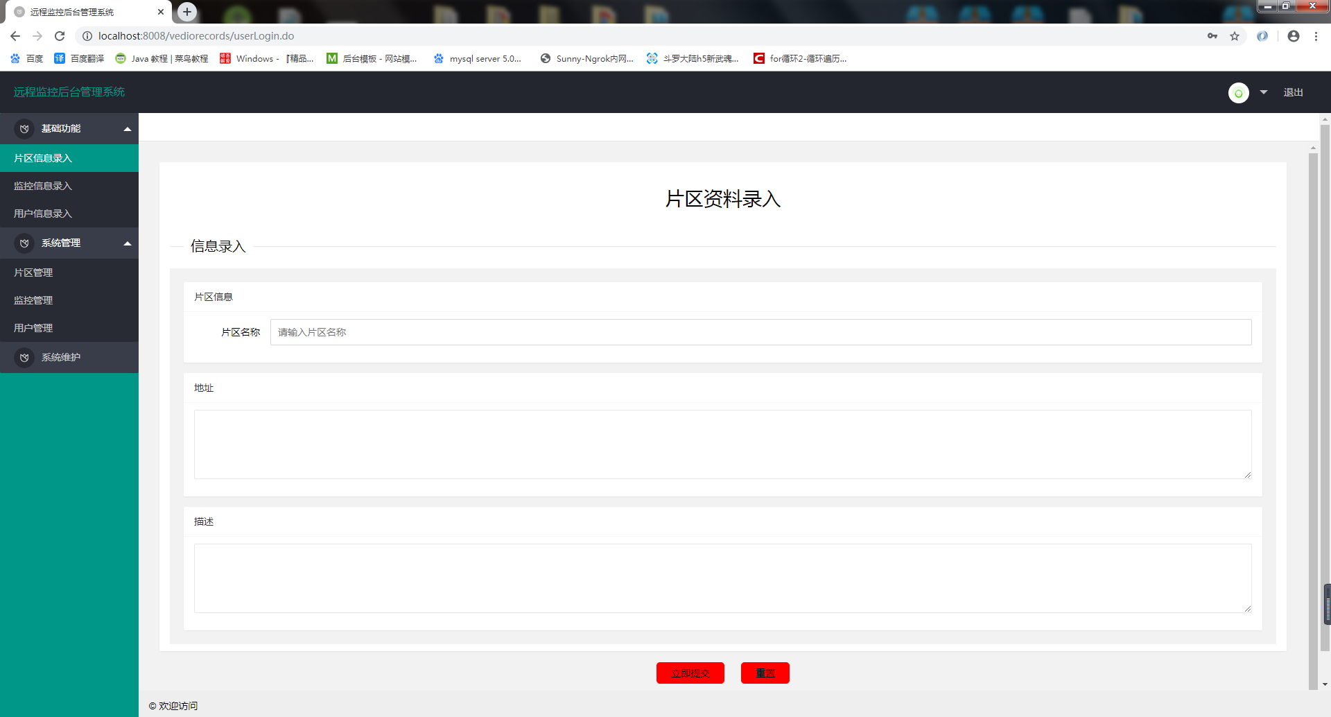Select 用户信息录入 in the sidebar

(x=69, y=214)
